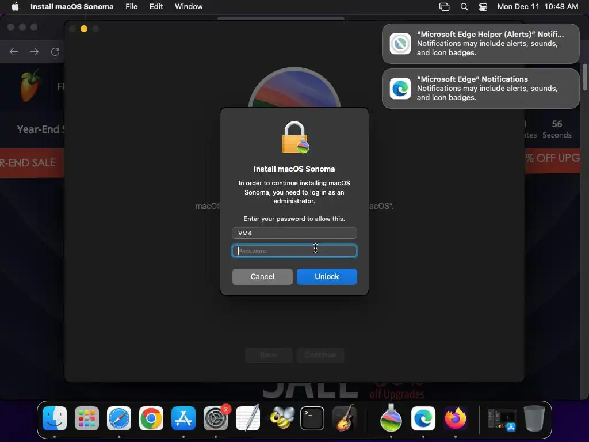Open Launchpad from the Dock
589x442 pixels.
click(87, 418)
